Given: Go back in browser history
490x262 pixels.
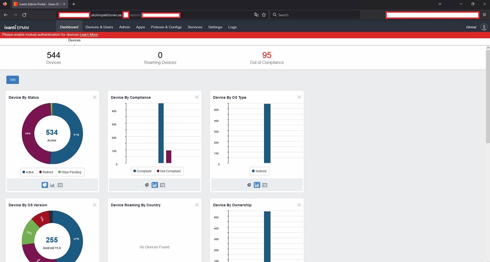Looking at the screenshot, I should click(6, 15).
